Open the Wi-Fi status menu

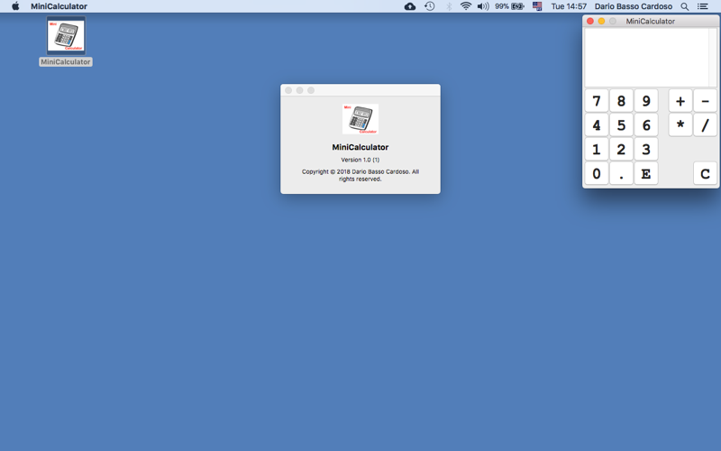click(466, 6)
